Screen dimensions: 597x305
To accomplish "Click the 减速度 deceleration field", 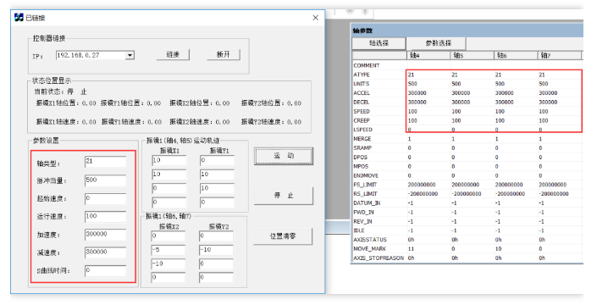I will click(x=106, y=252).
